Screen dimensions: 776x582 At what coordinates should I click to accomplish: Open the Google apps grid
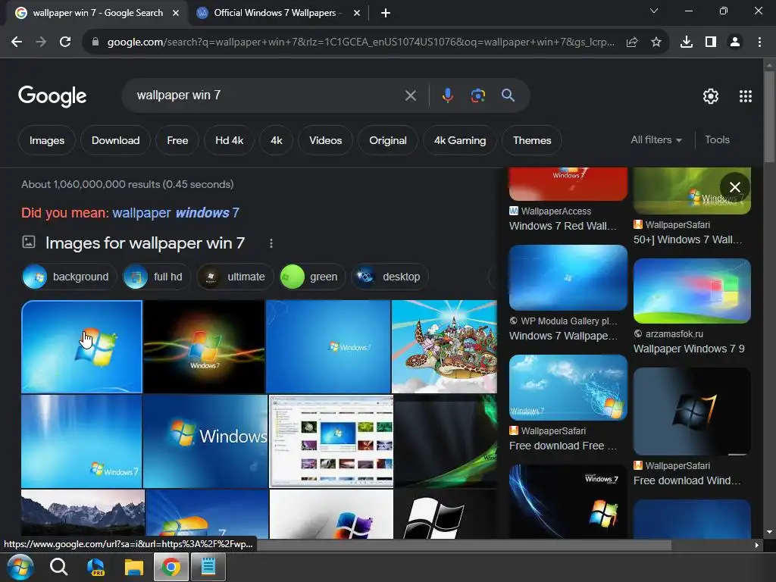pos(746,96)
